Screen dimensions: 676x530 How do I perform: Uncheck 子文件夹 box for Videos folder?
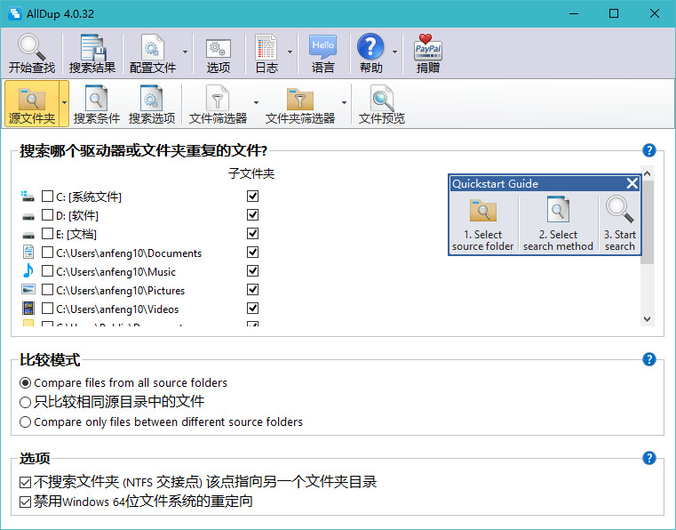(x=252, y=309)
